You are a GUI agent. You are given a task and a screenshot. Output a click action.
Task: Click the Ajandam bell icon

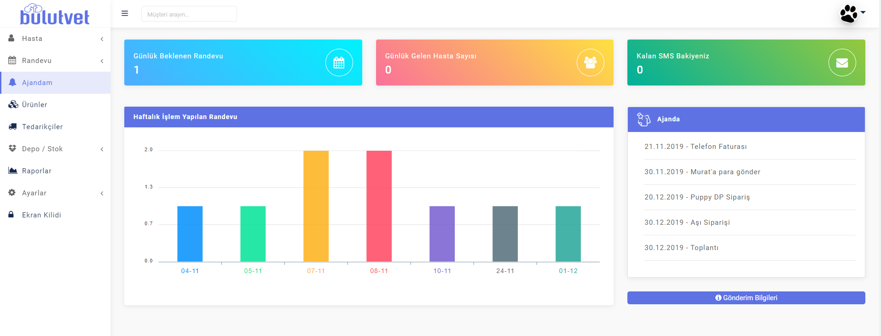[12, 82]
